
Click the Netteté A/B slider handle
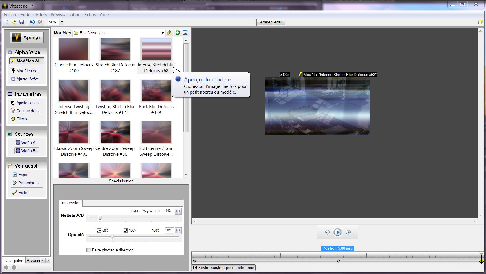100,217
